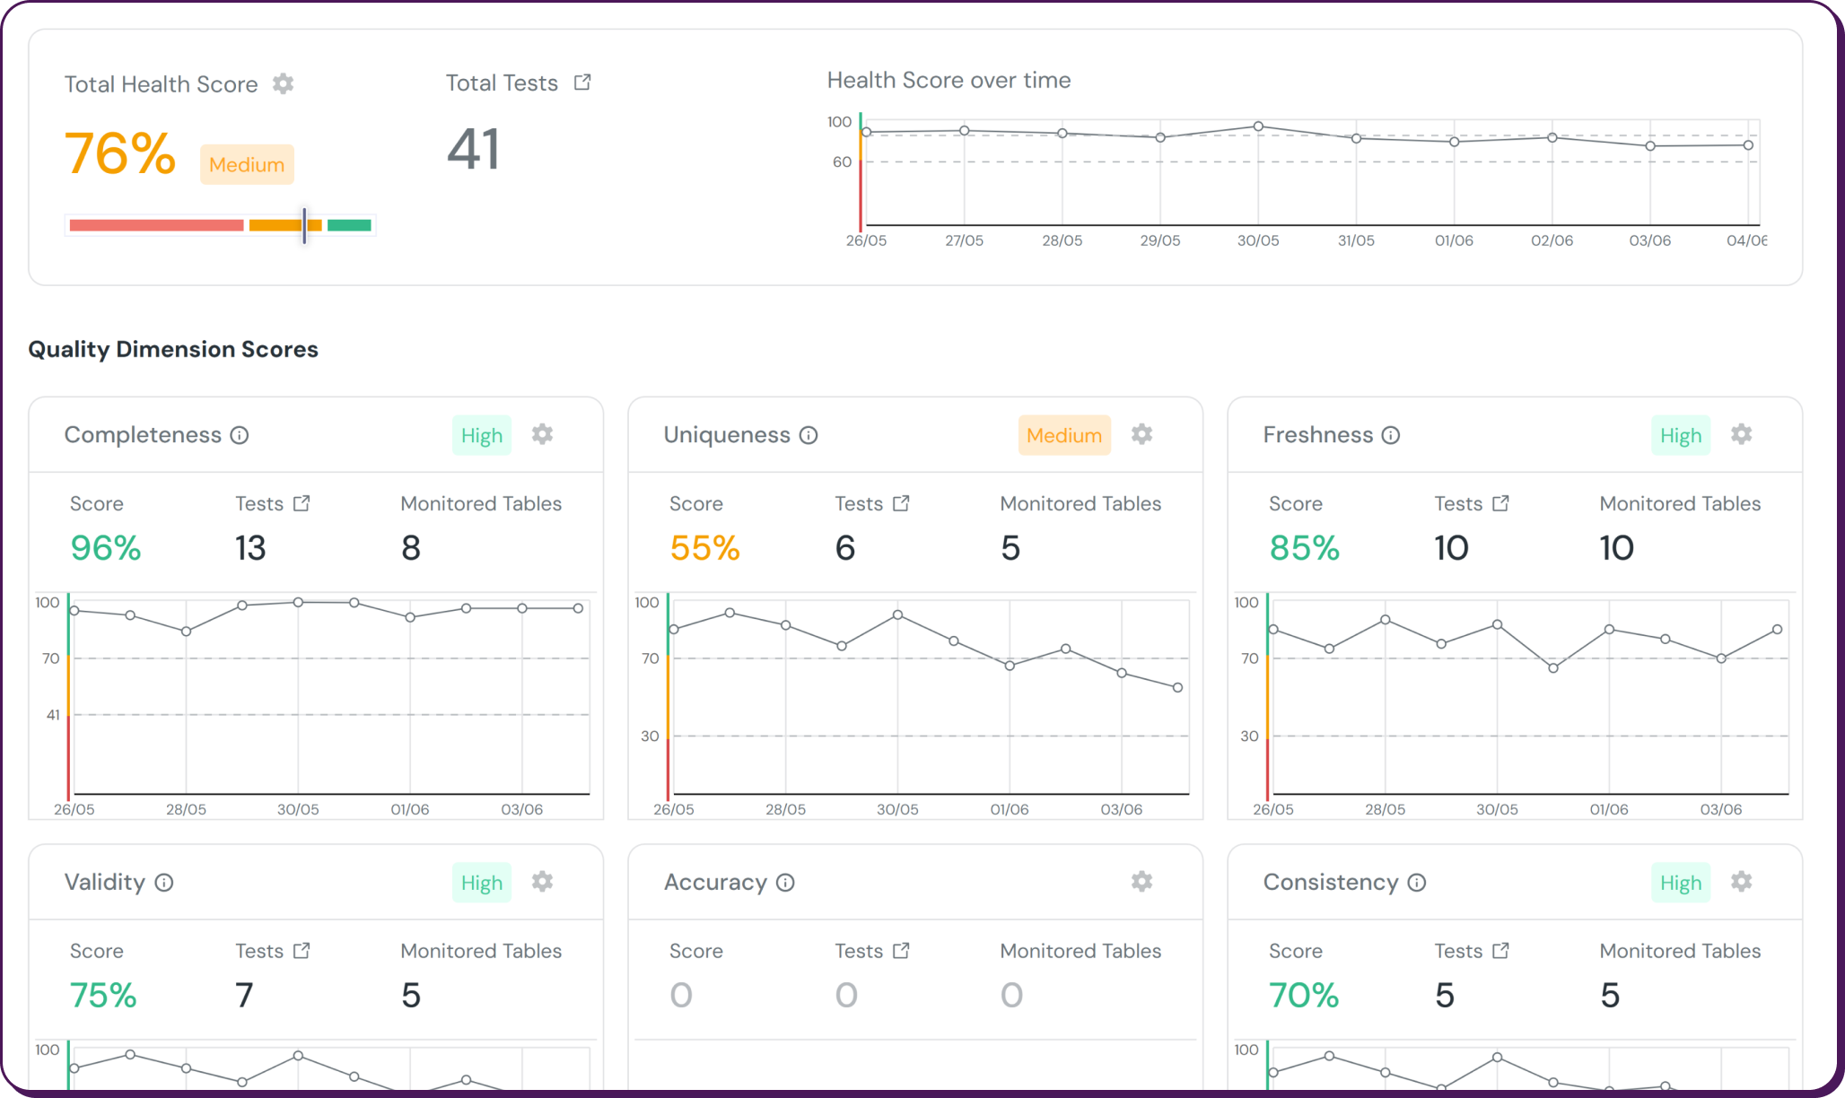Open Completeness Tests external link
Screen dimensions: 1845x1098
(x=302, y=503)
